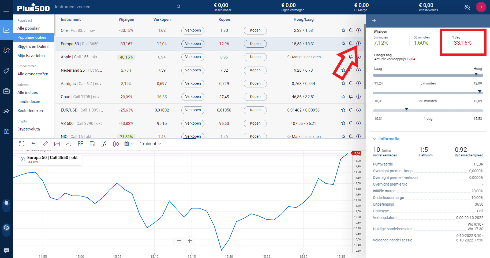The width and height of the screenshot is (490, 258).
Task: Open the briefcase positions icon in sidebar
Action: pyautogui.click(x=6, y=91)
